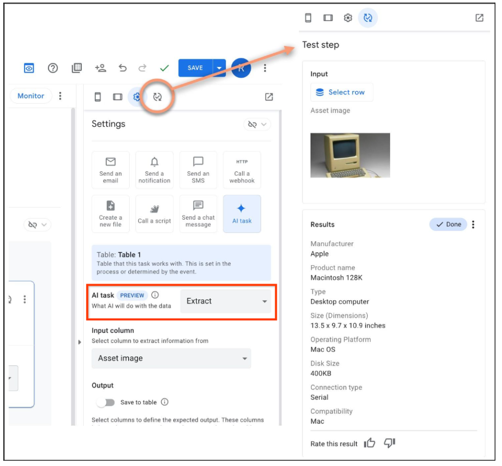The image size is (502, 466).
Task: Open the unlink dropdown next to Settings
Action: pos(257,124)
